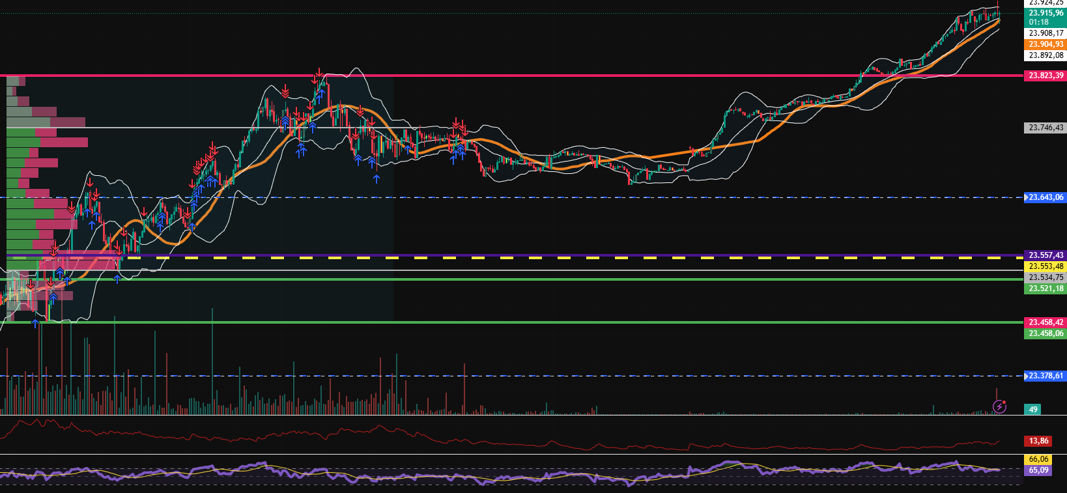Click the pink 23.823,39 price label

(1046, 76)
